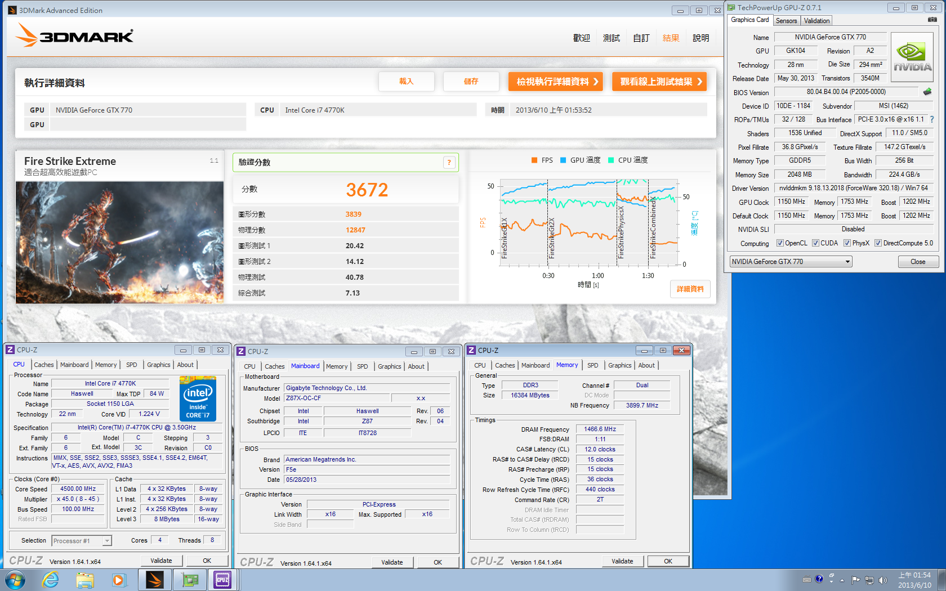Switch to the GPU-Z taskbar icon
The width and height of the screenshot is (946, 591).
(190, 580)
